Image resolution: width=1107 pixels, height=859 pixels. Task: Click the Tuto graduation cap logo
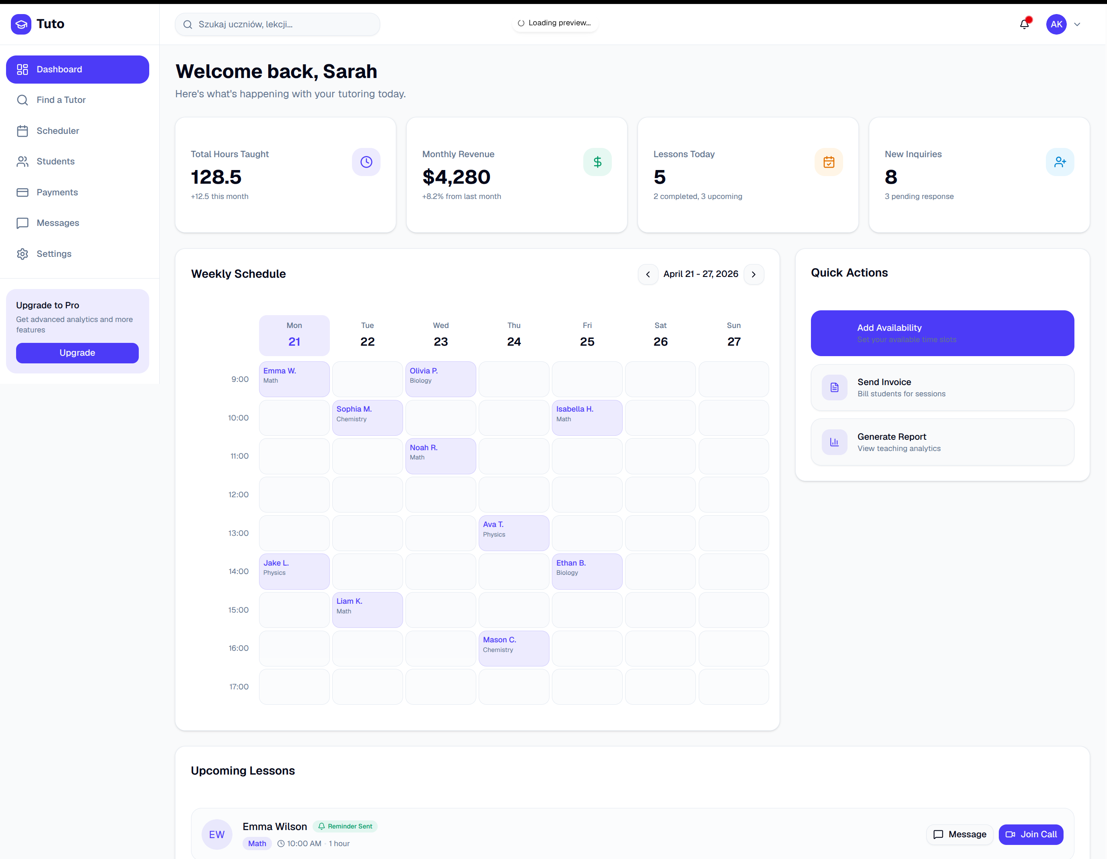tap(21, 24)
